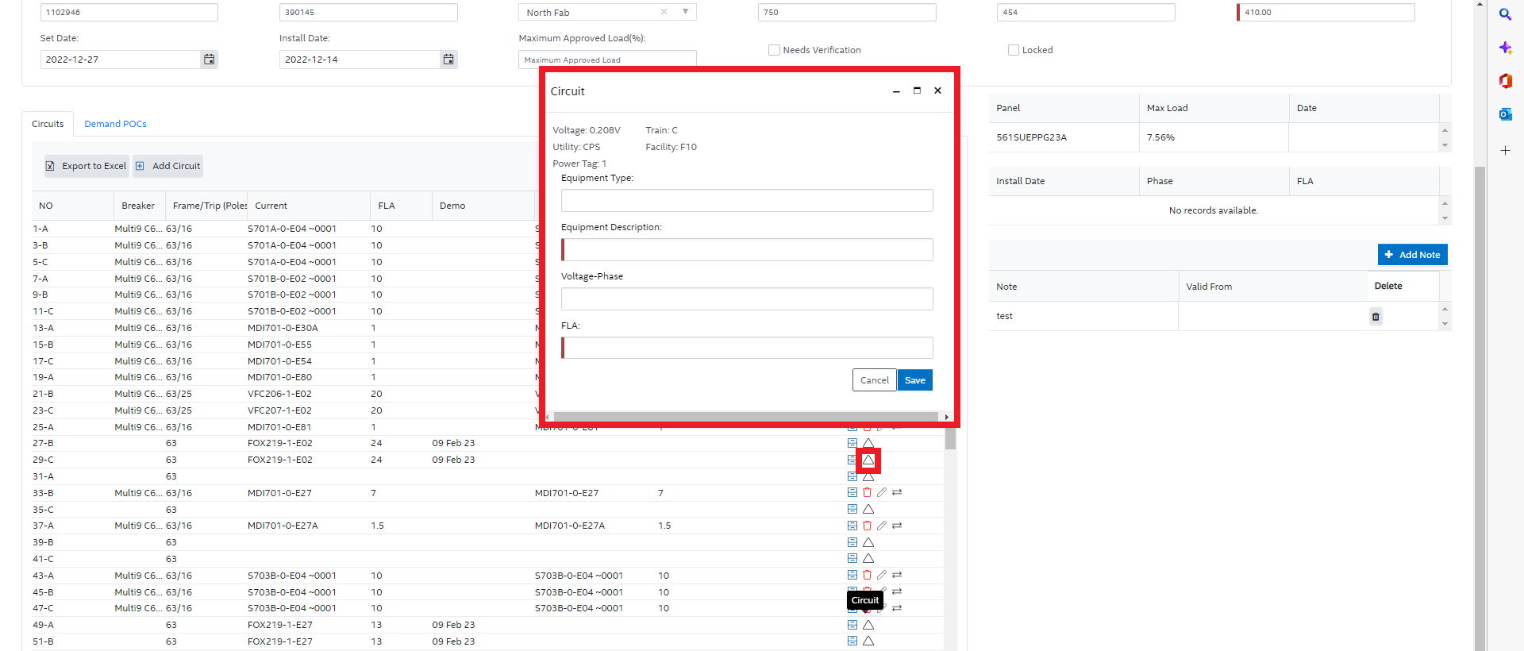Enable the Needs Verification checkbox
The height and width of the screenshot is (651, 1524).
pos(774,50)
